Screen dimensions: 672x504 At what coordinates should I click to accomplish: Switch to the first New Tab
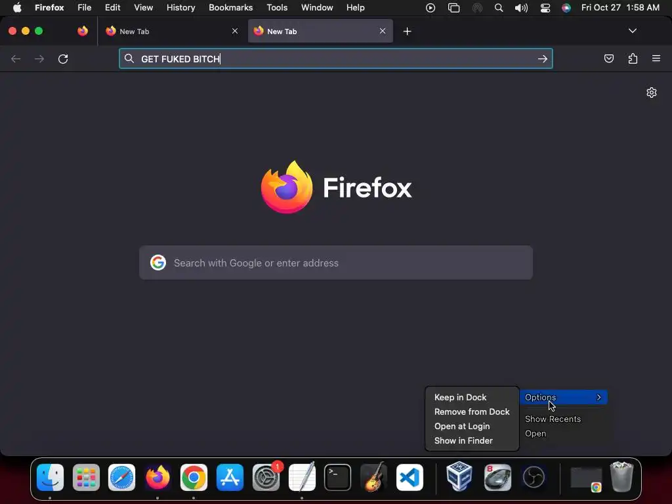click(x=171, y=31)
